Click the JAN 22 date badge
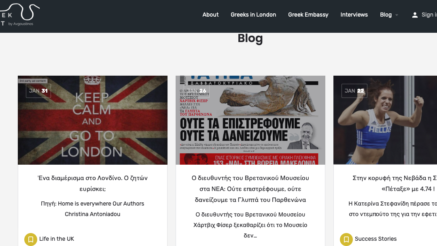437x246 pixels. tap(354, 91)
